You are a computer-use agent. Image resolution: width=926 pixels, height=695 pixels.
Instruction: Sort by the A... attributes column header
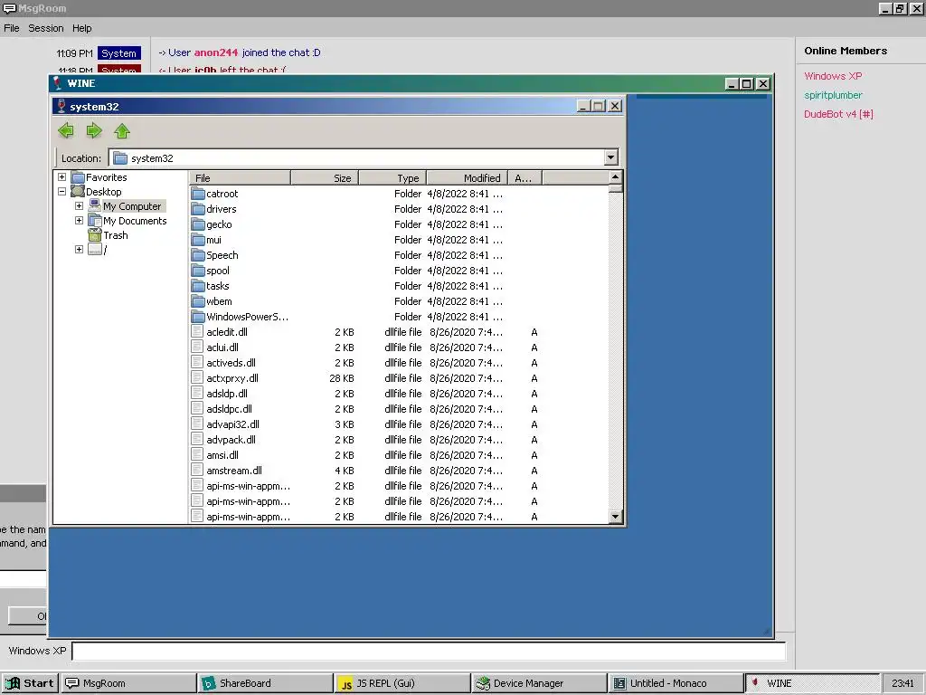click(x=525, y=178)
